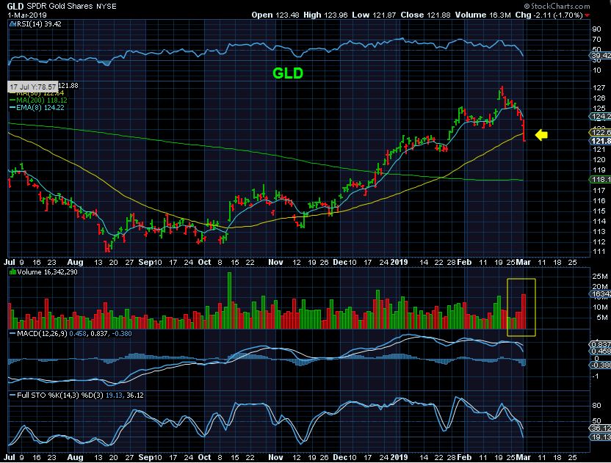The image size is (611, 463).
Task: Click the -0.380 MACD histogram tag
Action: point(600,365)
